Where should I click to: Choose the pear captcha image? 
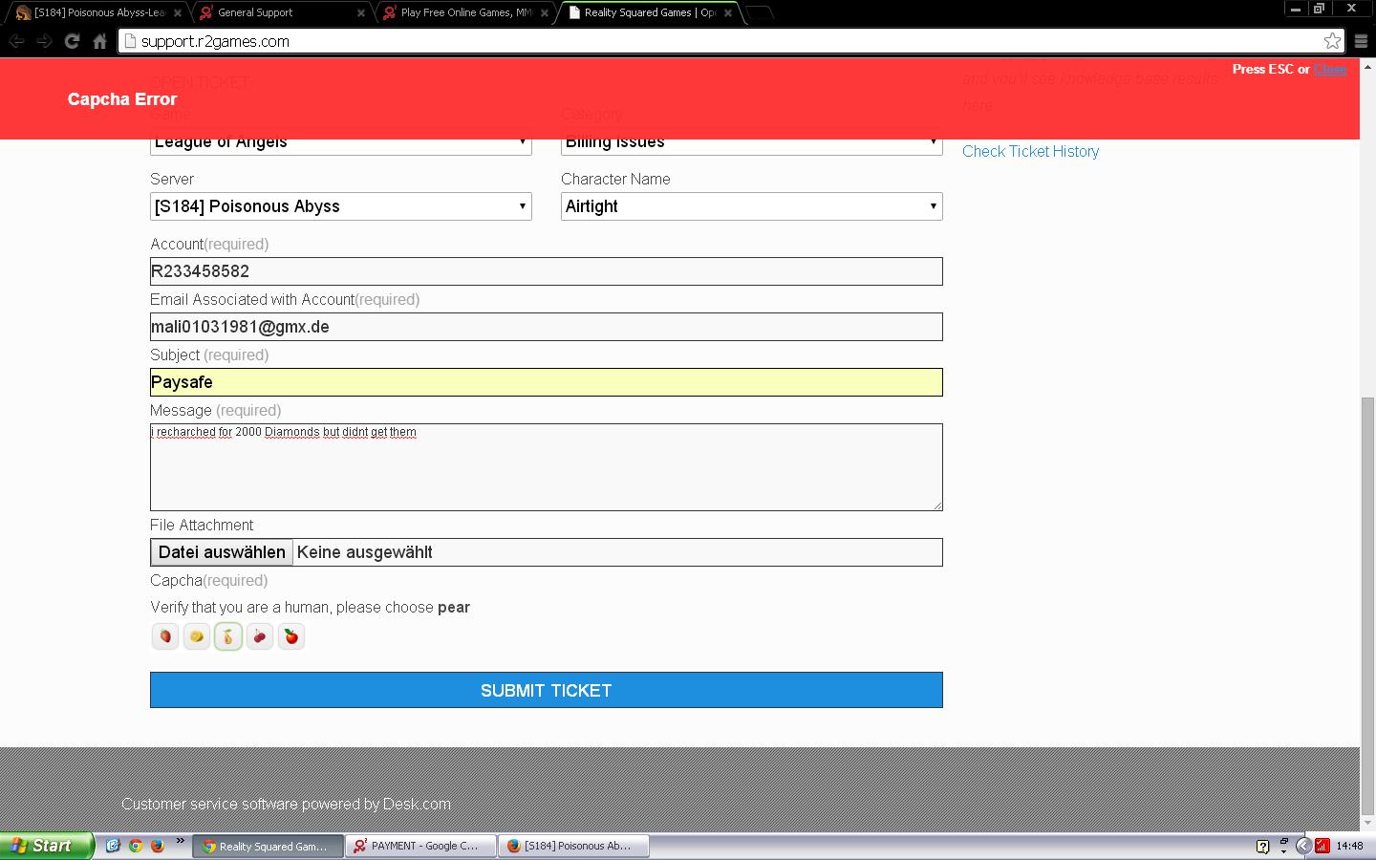[227, 636]
